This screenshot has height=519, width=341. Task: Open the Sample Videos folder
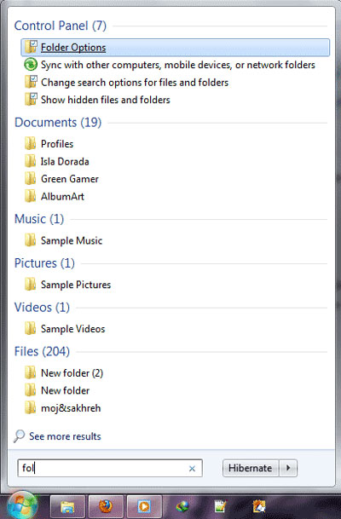72,329
